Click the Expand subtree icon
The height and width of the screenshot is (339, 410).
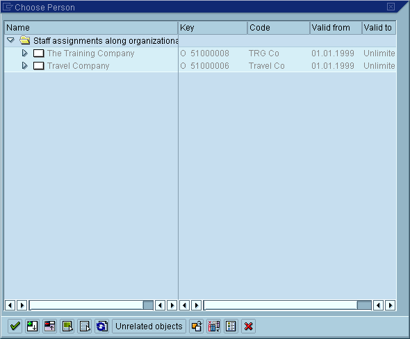(32, 326)
